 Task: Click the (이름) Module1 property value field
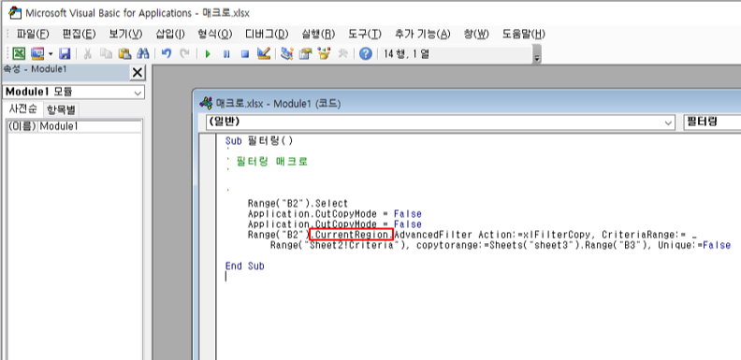point(90,126)
